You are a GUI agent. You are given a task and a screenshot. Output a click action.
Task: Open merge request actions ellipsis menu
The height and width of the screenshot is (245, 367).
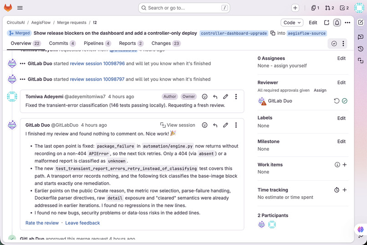pos(347,22)
